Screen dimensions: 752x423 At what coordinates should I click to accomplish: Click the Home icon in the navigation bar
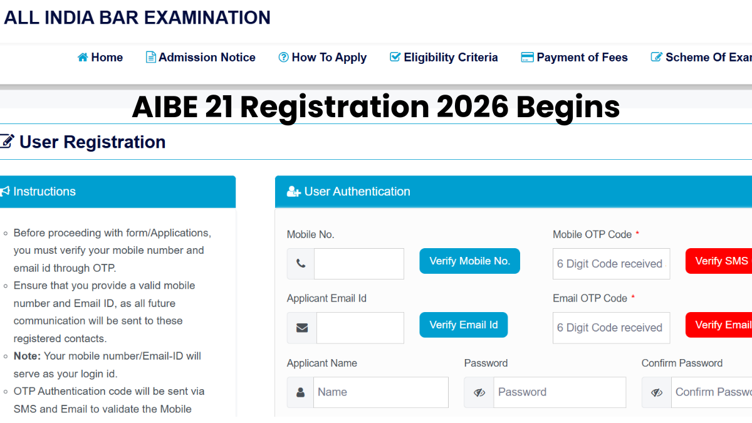pyautogui.click(x=82, y=57)
